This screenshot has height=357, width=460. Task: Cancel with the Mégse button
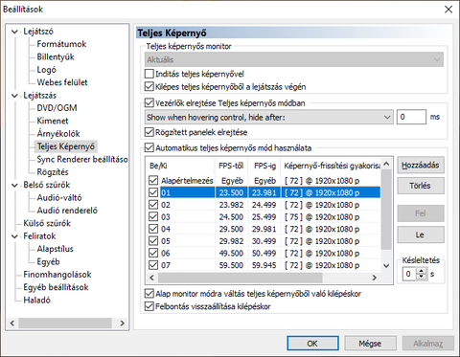coord(371,344)
